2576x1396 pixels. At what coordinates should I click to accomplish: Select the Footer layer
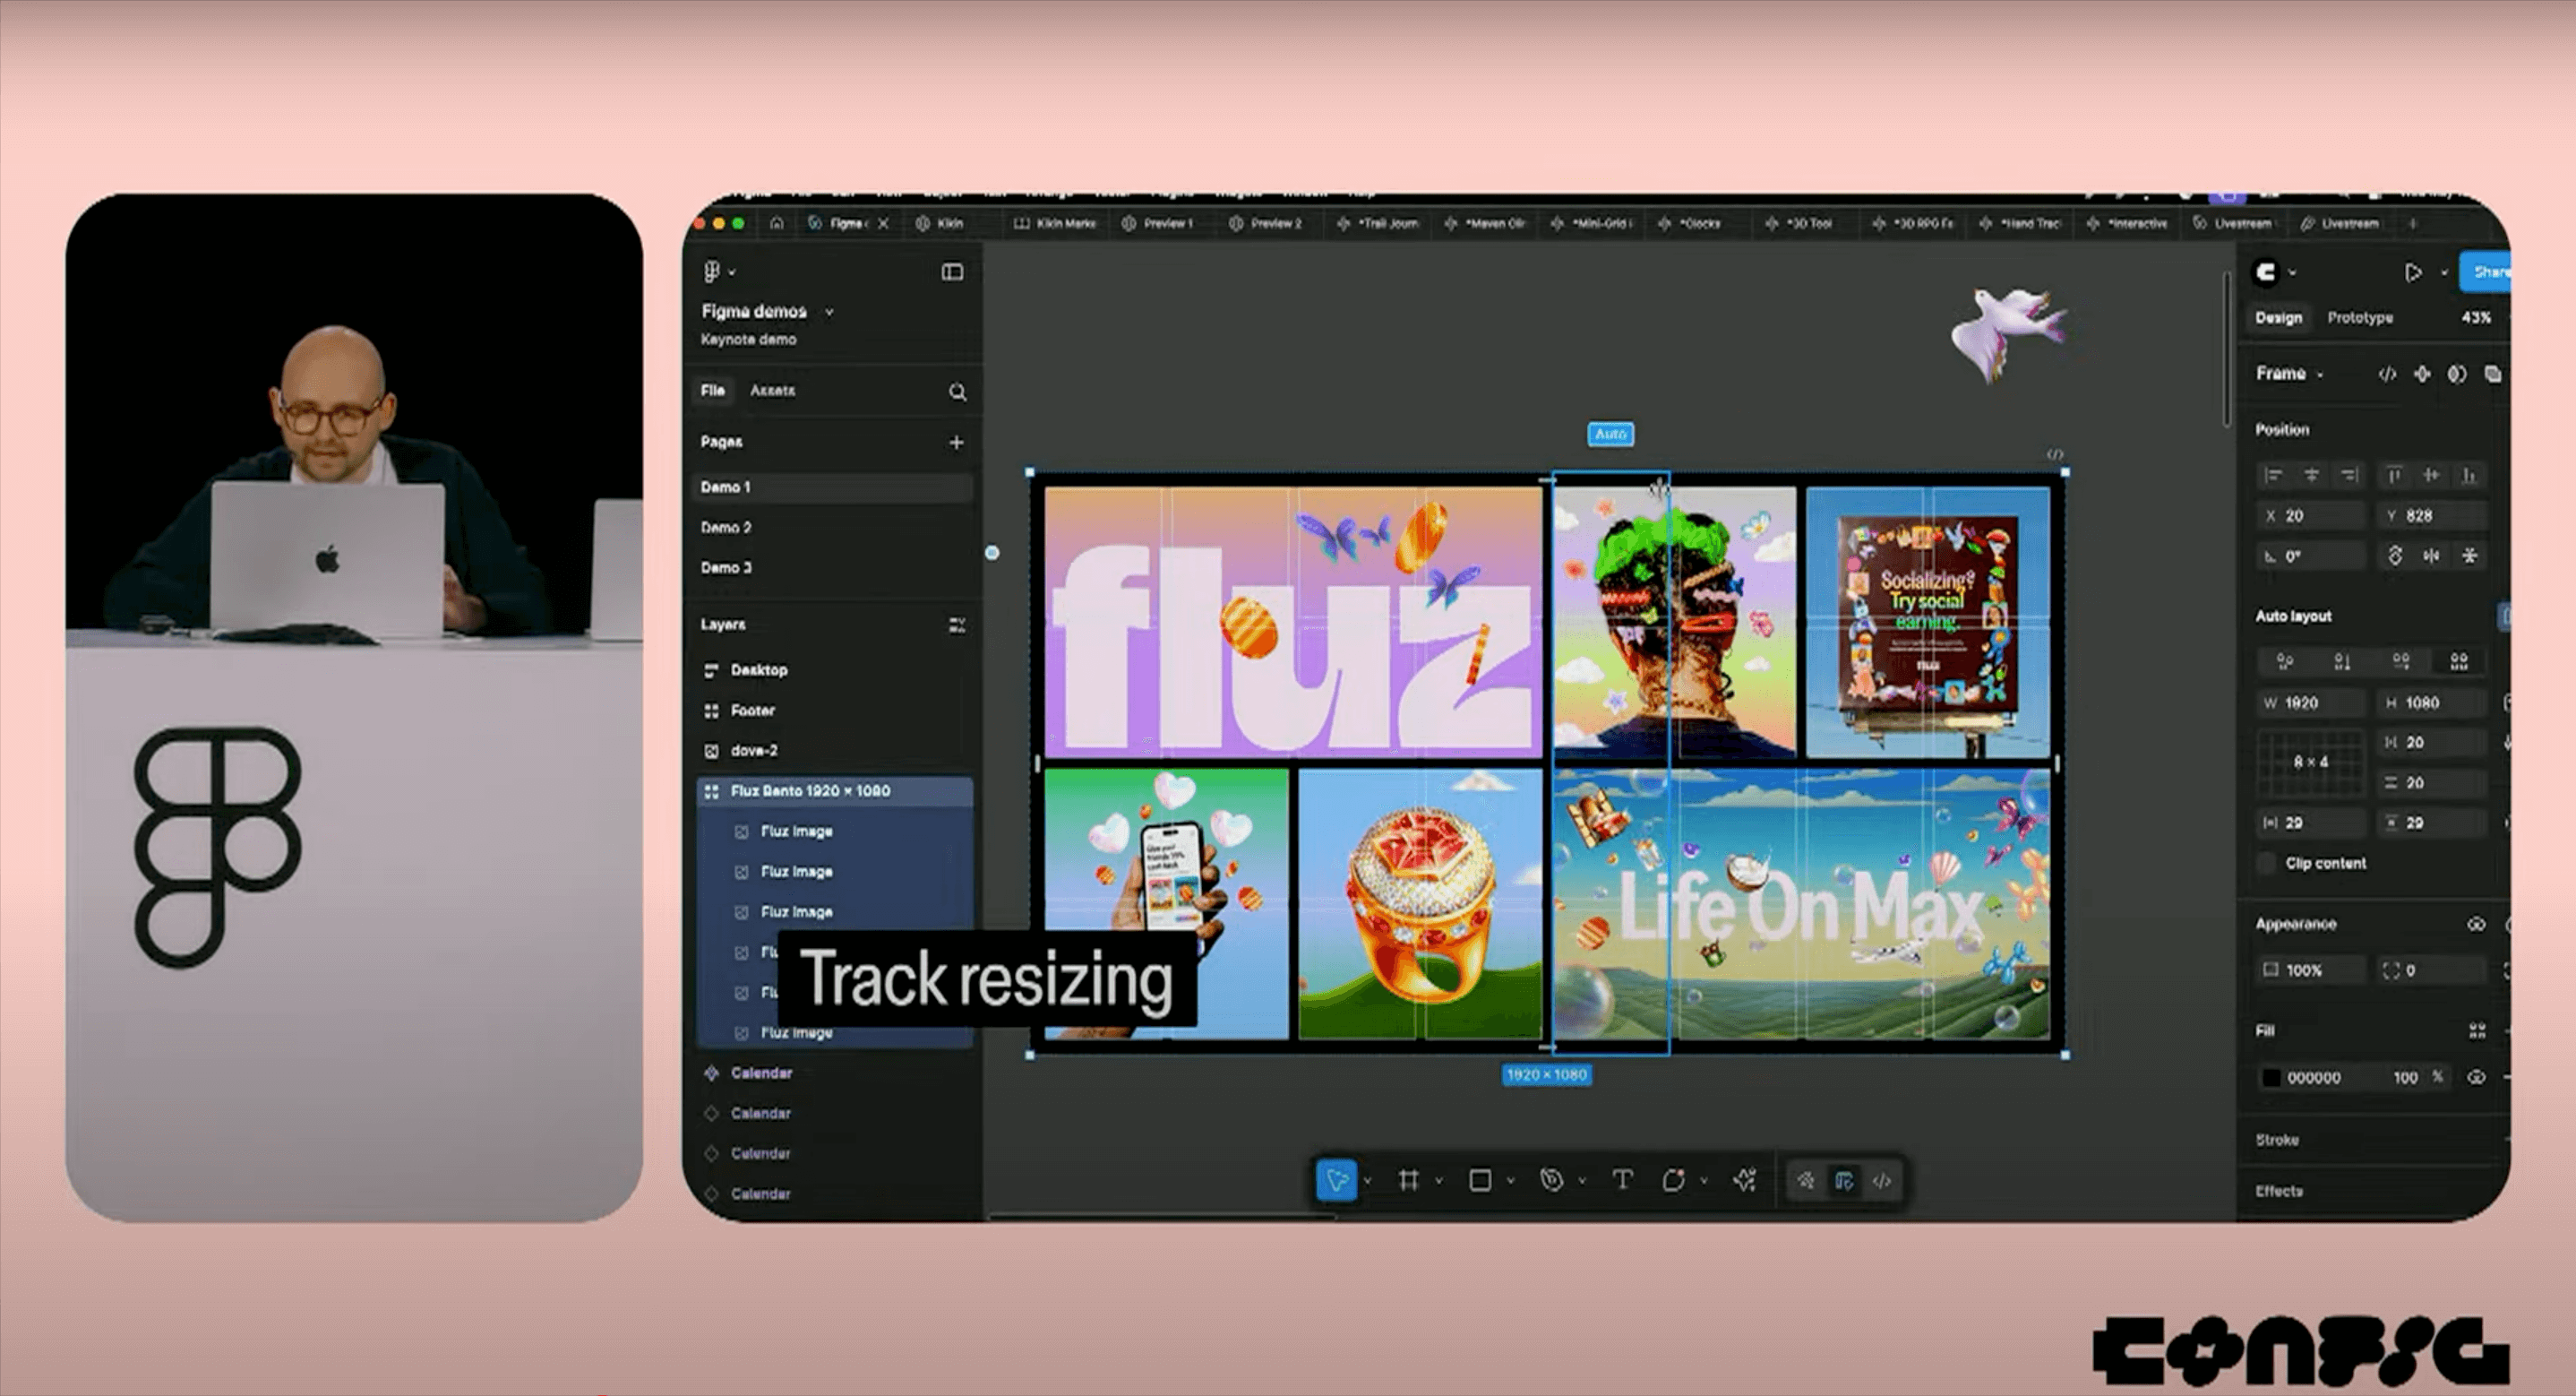[753, 711]
